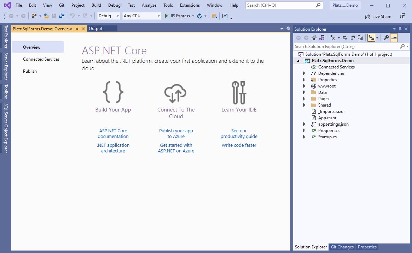This screenshot has width=412, height=253.
Task: Switch between solutions and folder views icon
Action: [322, 38]
